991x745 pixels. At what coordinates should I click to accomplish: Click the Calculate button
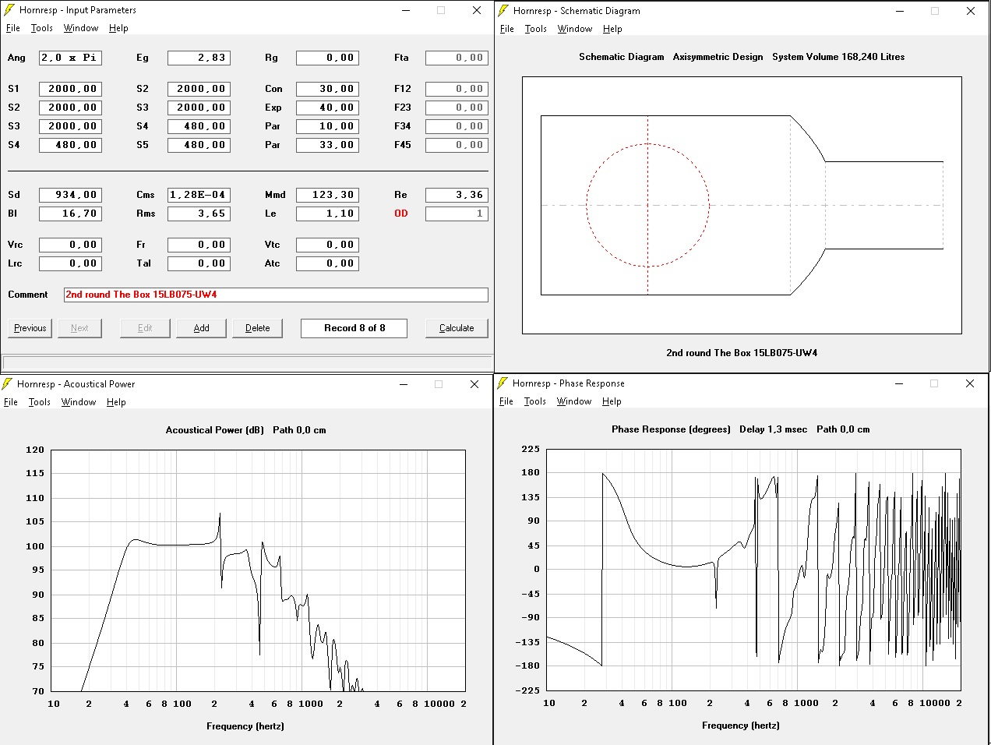[x=457, y=328]
